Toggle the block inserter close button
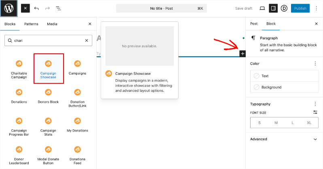Screen dimensions: 323x169 click(x=25, y=8)
